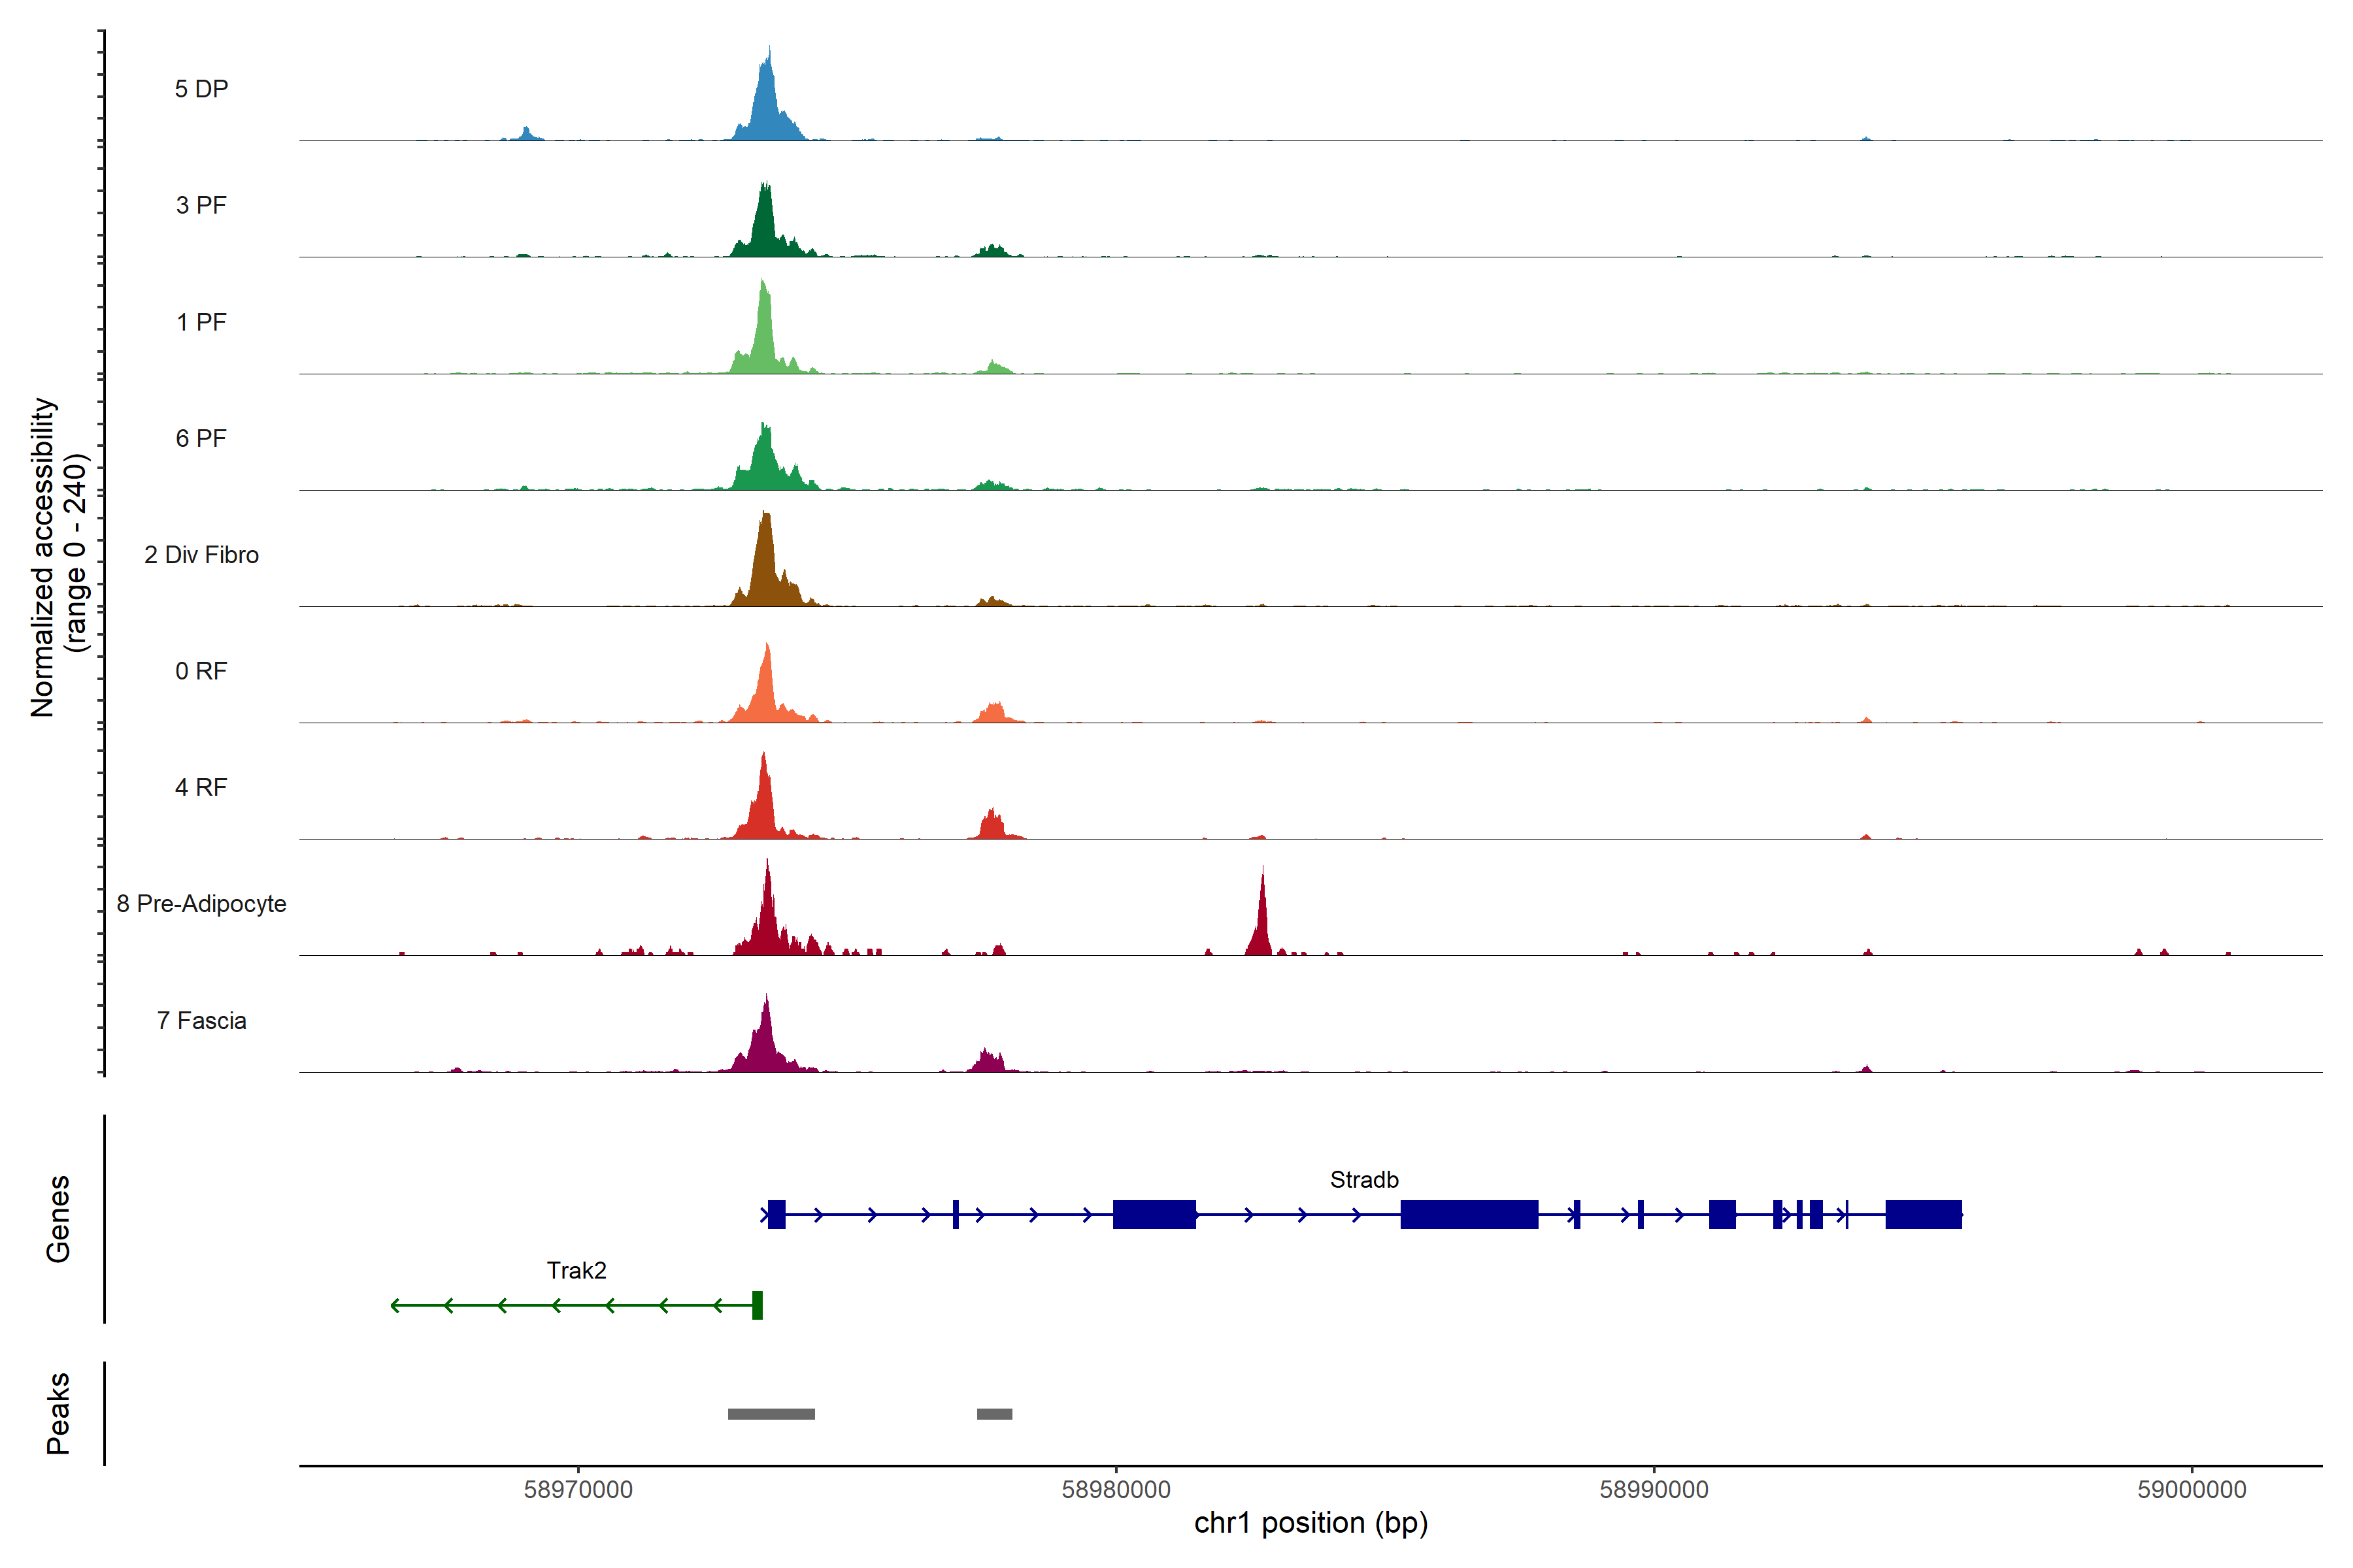Image resolution: width=2353 pixels, height=1568 pixels.
Task: Click the chr1 position axis title
Action: click(1310, 1523)
